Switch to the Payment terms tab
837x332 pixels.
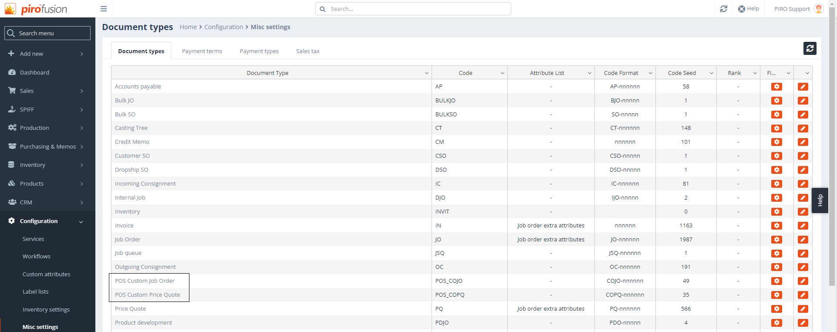(202, 51)
